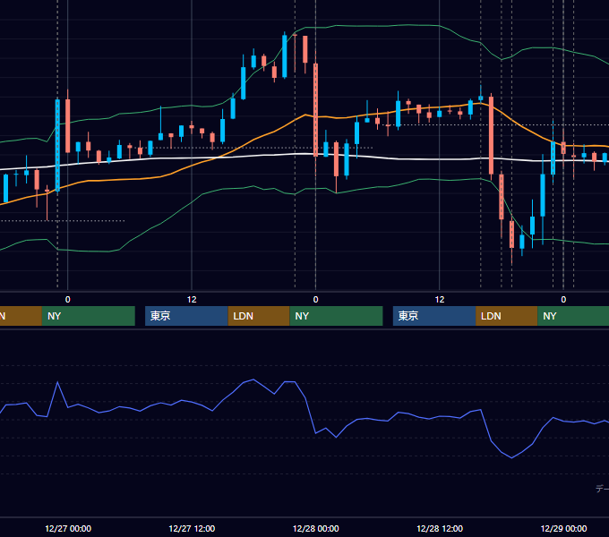Image resolution: width=609 pixels, height=537 pixels.
Task: Click the 12/27 00:00 date label
Action: tap(68, 528)
